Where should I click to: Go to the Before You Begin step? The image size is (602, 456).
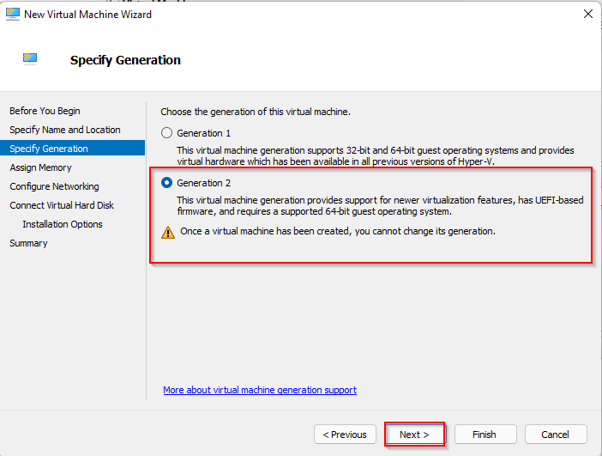click(45, 111)
